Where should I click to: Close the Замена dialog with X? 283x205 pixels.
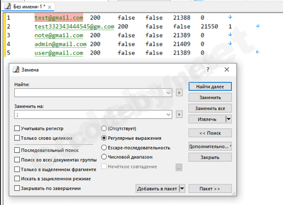point(227,69)
